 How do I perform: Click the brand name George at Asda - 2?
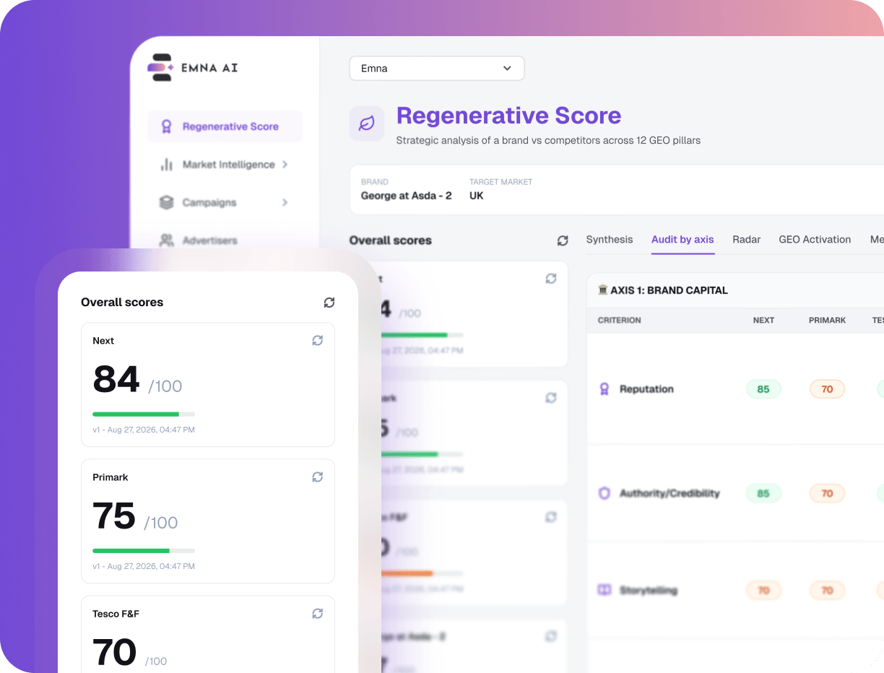[x=406, y=196]
